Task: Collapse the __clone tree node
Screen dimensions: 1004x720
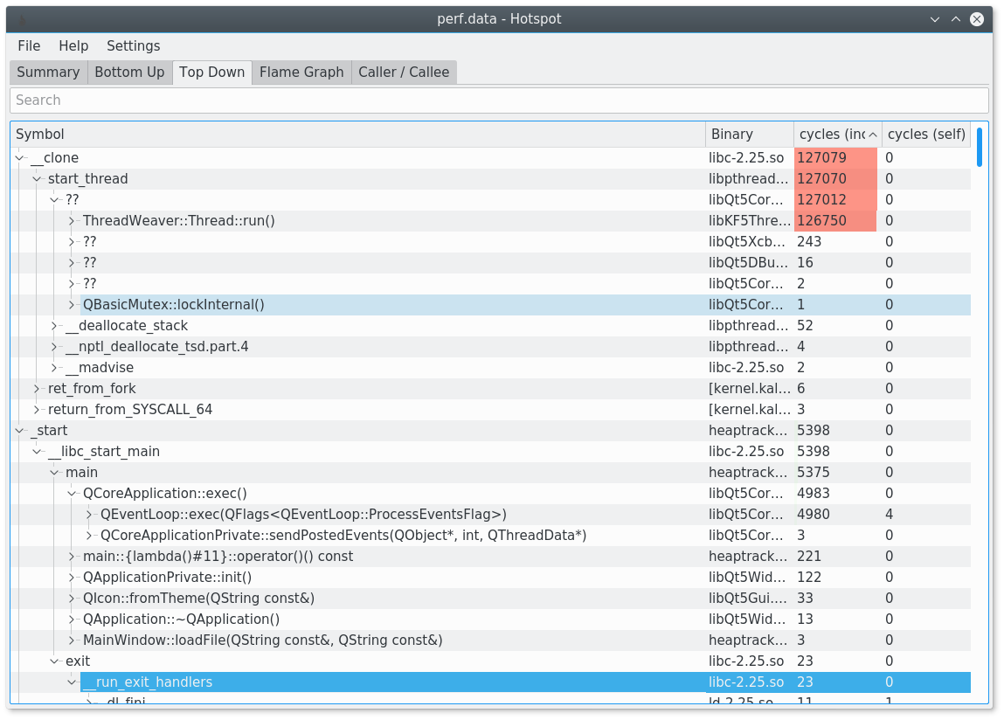Action: (19, 157)
